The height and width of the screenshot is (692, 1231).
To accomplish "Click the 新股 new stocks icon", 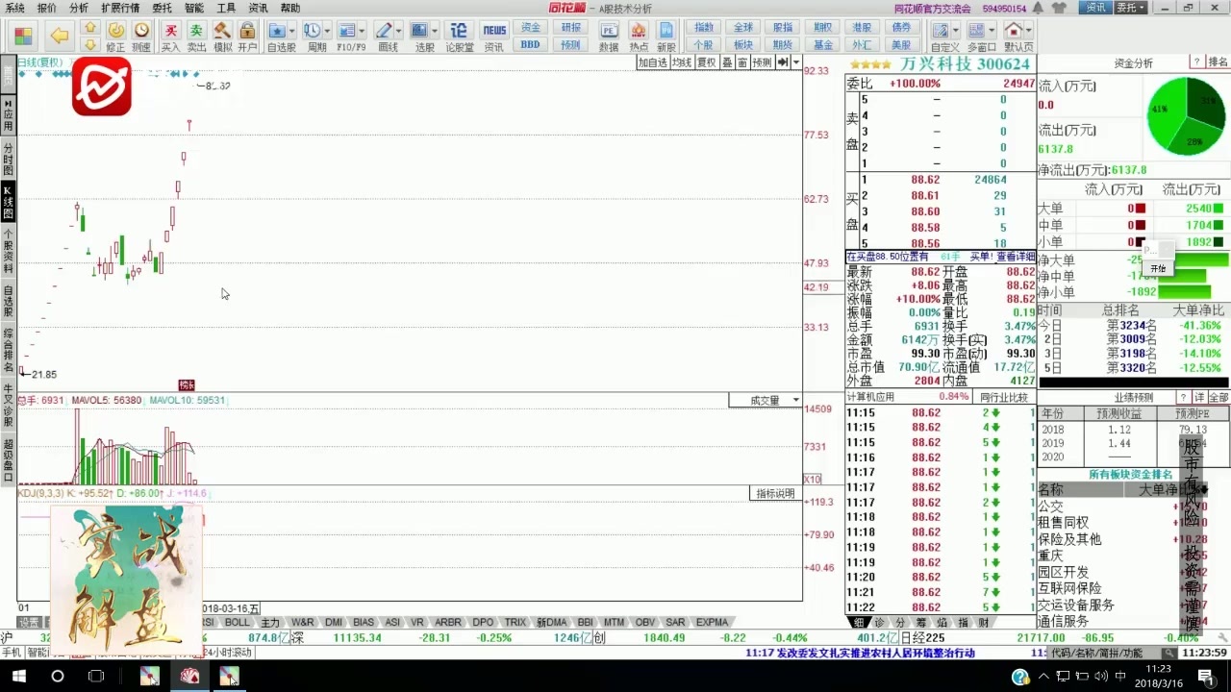I will (x=666, y=36).
